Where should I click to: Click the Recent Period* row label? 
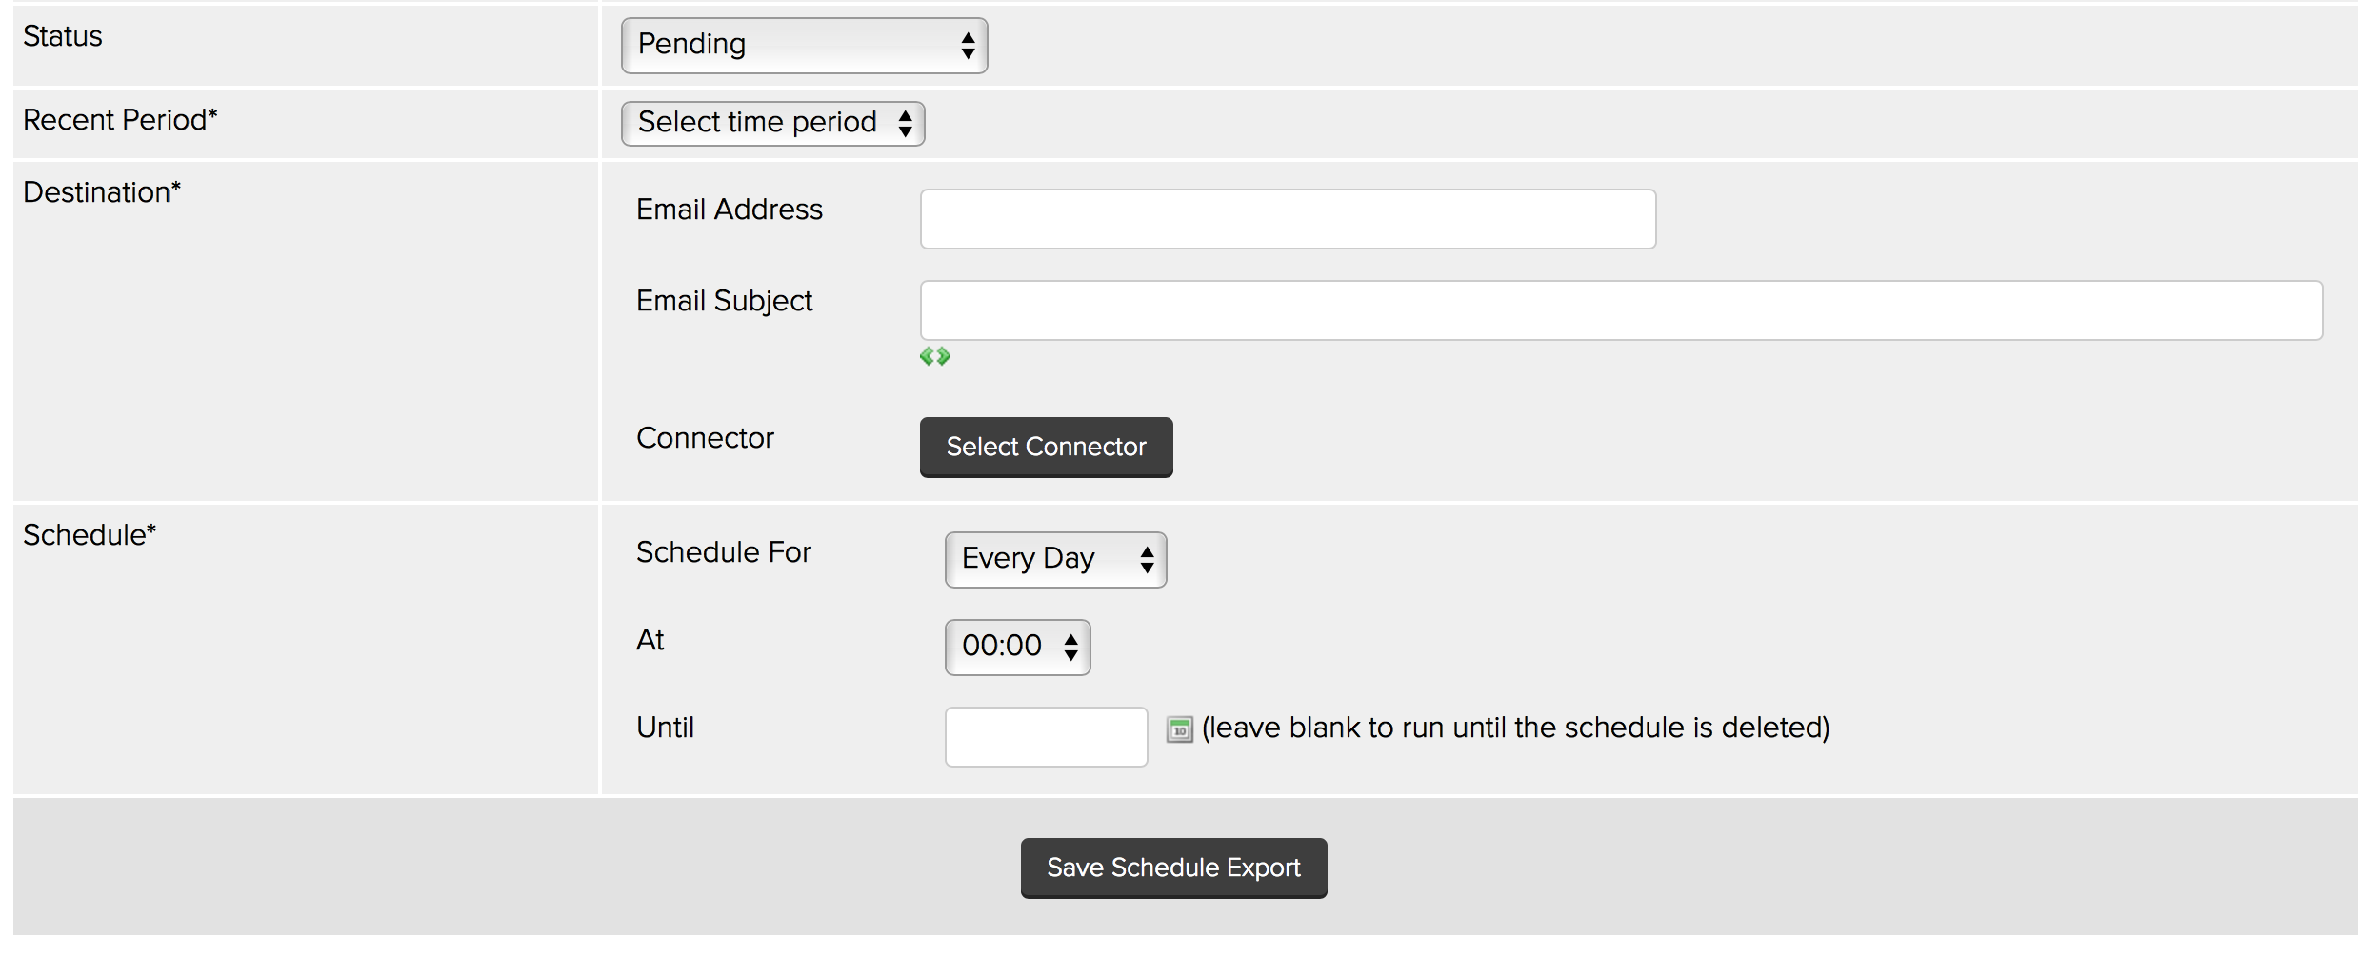[x=120, y=120]
